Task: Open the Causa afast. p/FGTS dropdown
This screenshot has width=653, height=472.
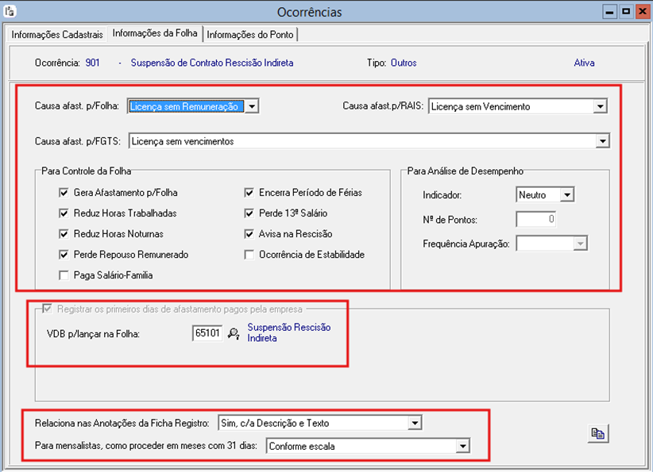Action: pyautogui.click(x=602, y=141)
